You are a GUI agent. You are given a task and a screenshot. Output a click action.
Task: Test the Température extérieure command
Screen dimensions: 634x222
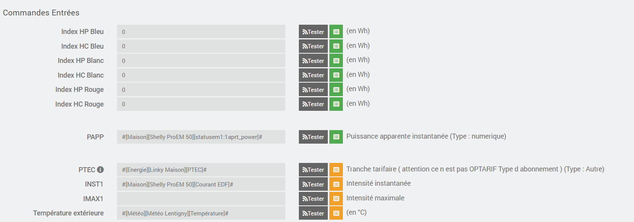tap(313, 213)
